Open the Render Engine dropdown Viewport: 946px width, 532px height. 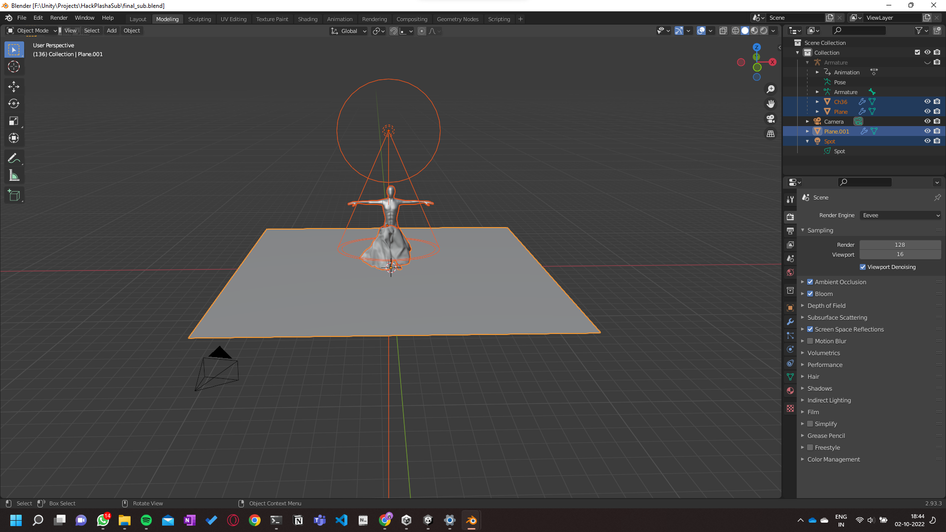(900, 215)
